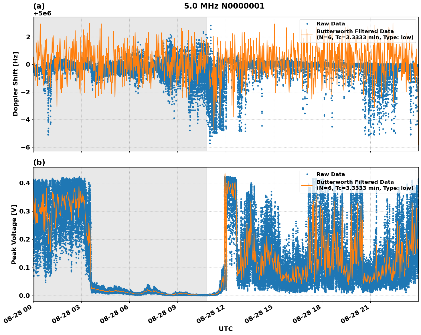
Task: Click the UTC axis label
Action: click(226, 329)
